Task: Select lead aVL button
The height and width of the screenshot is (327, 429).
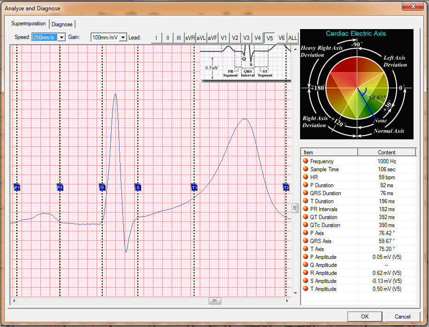Action: [x=201, y=38]
